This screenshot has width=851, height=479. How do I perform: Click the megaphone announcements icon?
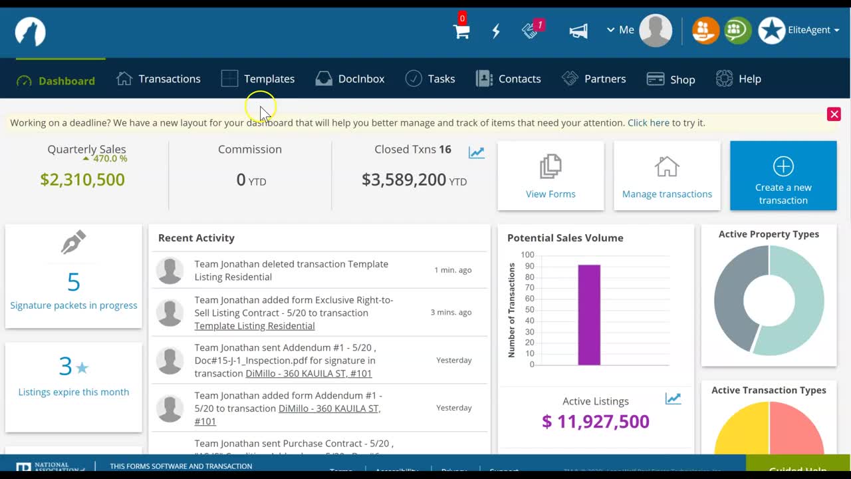tap(578, 31)
